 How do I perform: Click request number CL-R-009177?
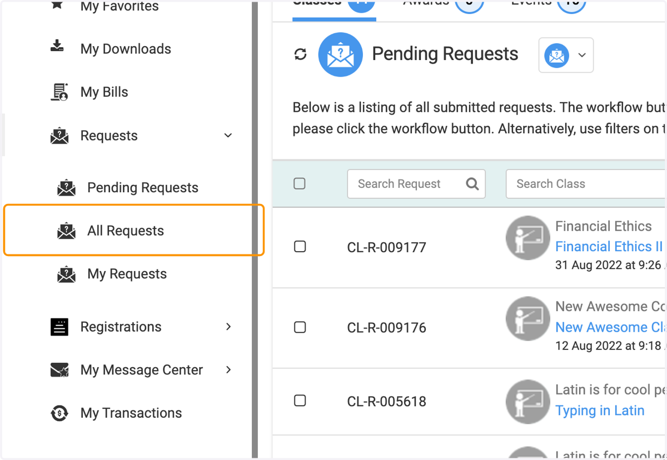[386, 247]
